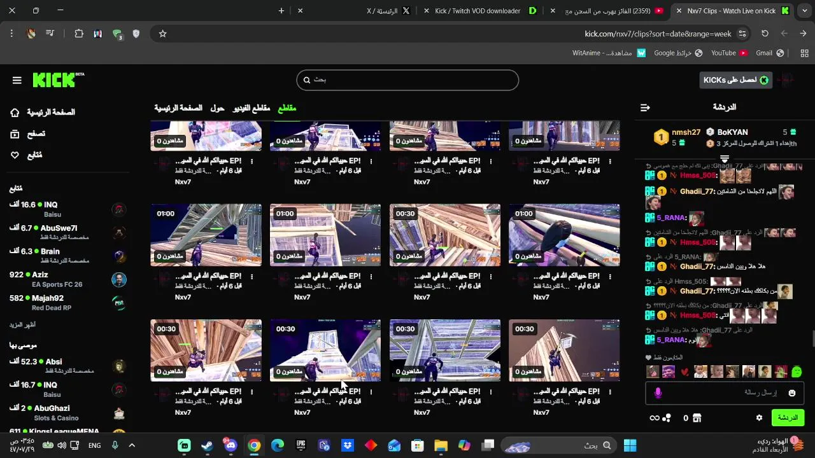Open File Explorer folder from the taskbar
This screenshot has width=815, height=458.
click(441, 445)
